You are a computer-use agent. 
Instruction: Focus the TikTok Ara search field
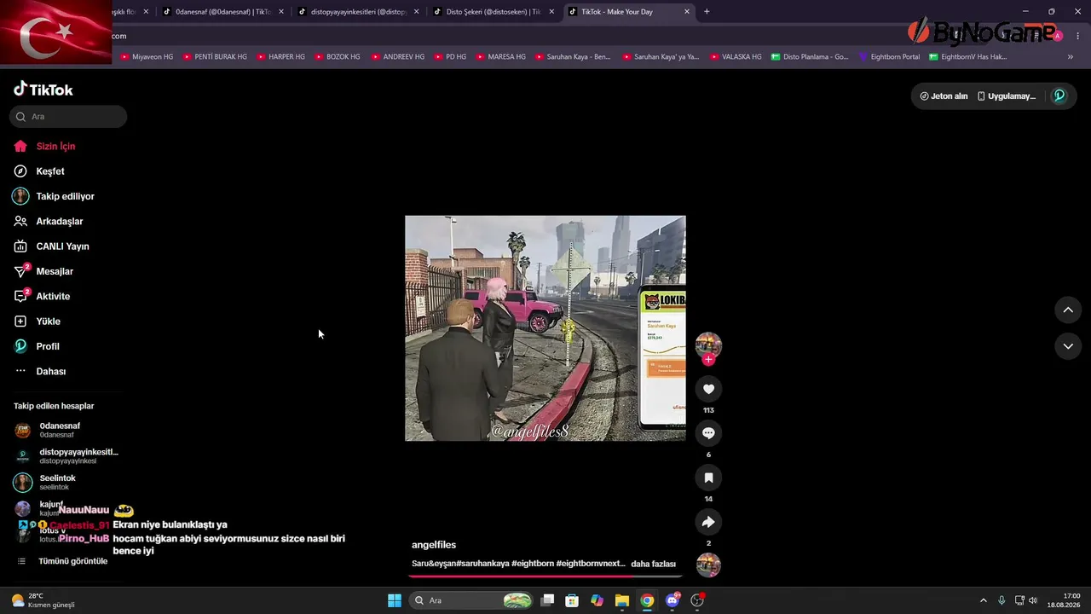[68, 117]
